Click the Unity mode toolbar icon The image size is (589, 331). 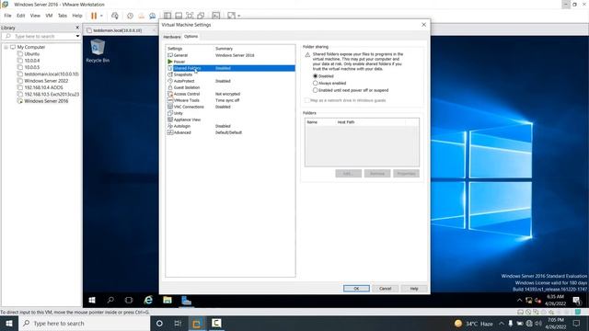[201, 16]
